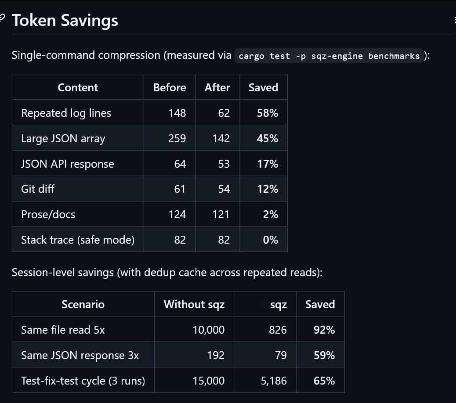Click the anchor link icon beside Token Savings

pyautogui.click(x=2, y=18)
